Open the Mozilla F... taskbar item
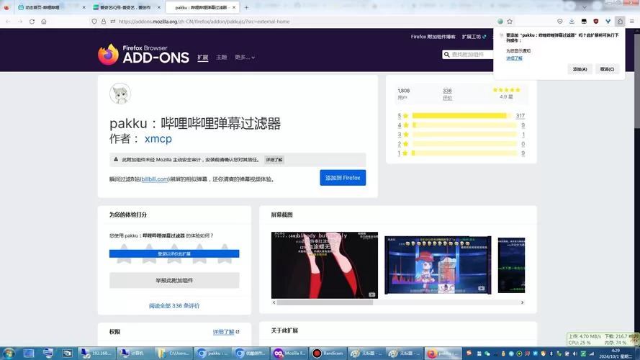The image size is (640, 360). (290, 354)
